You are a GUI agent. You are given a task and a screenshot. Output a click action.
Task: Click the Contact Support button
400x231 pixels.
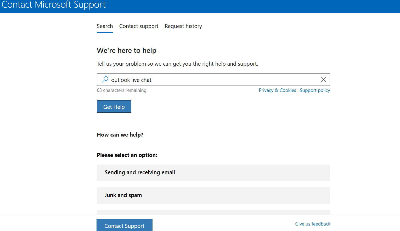125,226
